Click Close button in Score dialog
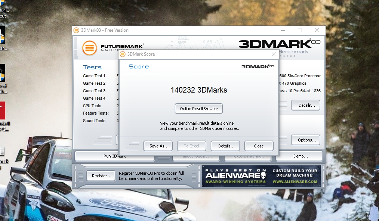379x221 pixels. pos(259,146)
